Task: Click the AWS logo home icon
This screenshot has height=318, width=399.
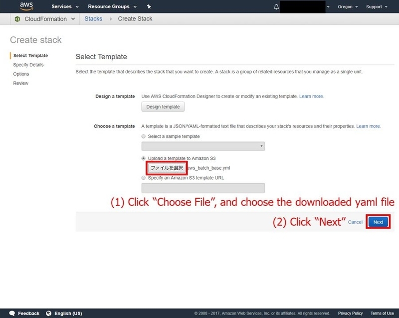Action: tap(26, 6)
